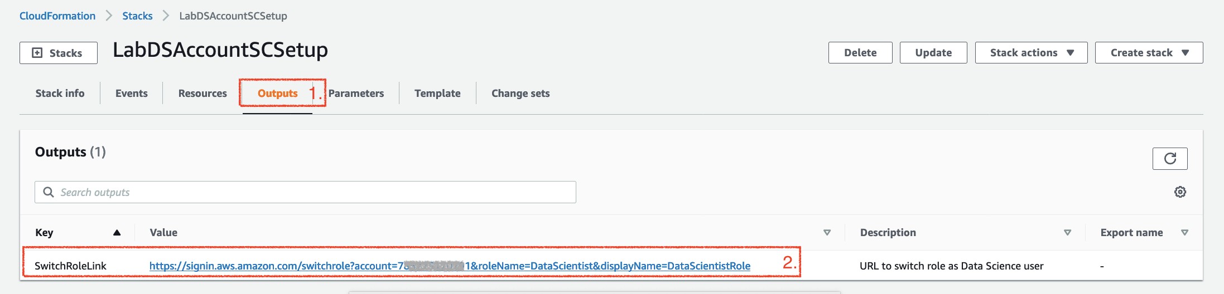
Task: Switch to the Outputs tab
Action: (277, 94)
